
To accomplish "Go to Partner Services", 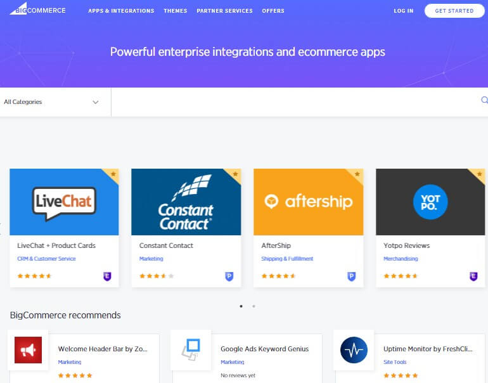I will tap(224, 11).
